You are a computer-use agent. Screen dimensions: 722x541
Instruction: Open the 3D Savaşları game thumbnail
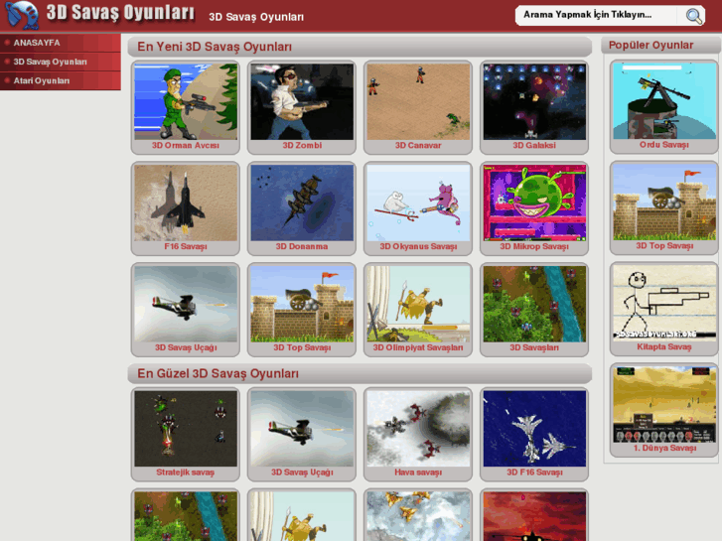tap(534, 304)
